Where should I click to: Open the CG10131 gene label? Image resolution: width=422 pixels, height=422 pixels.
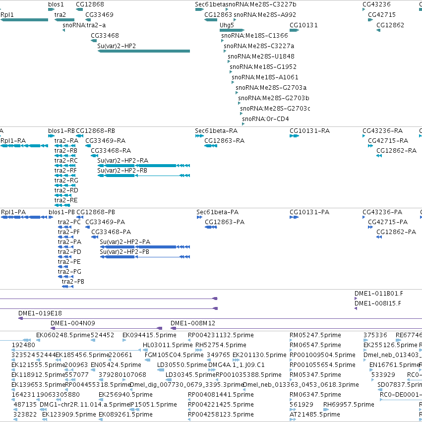point(303,25)
